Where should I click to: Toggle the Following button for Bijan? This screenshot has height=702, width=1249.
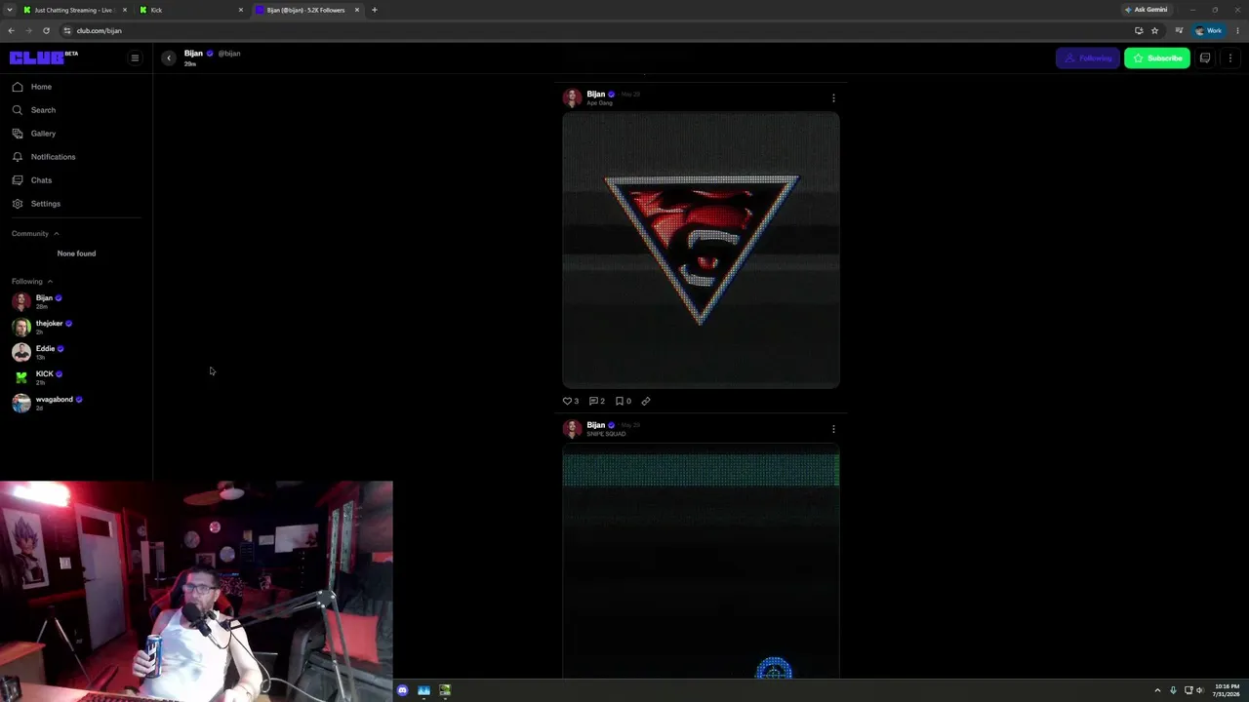click(x=1087, y=58)
